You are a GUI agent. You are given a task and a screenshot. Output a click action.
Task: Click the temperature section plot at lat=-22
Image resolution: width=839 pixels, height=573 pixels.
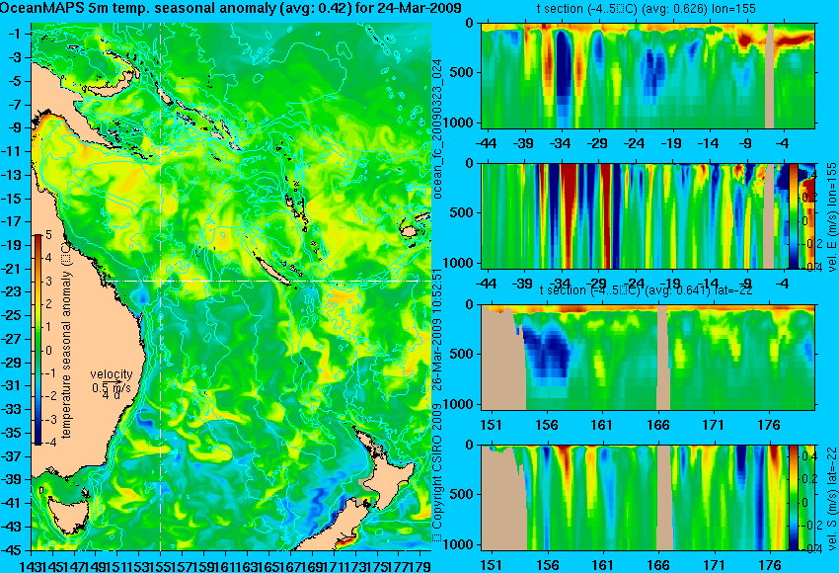coord(648,358)
